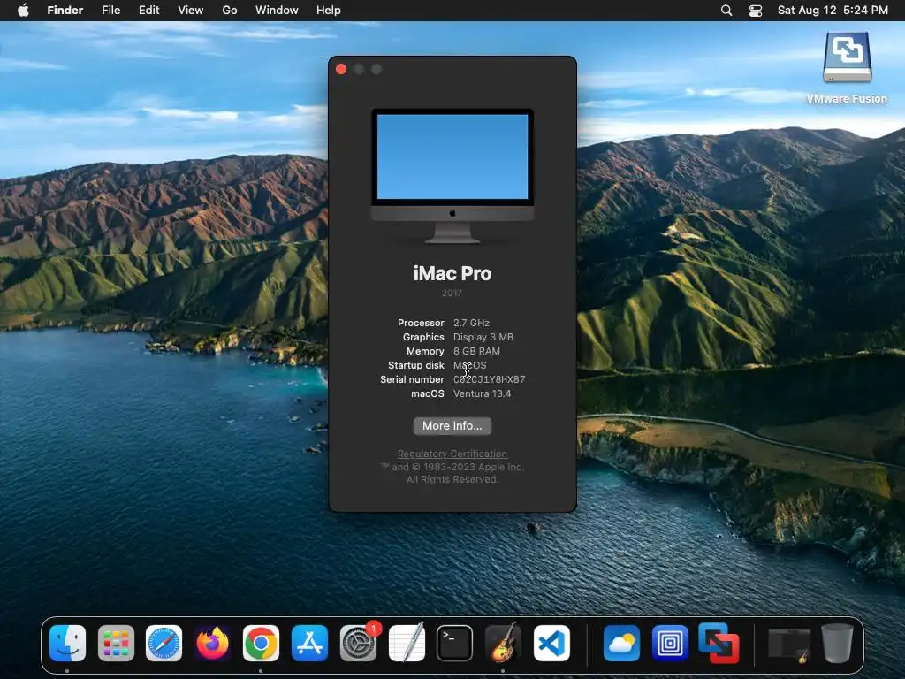This screenshot has width=905, height=679.
Task: Open the cloud weather app icon
Action: click(621, 643)
